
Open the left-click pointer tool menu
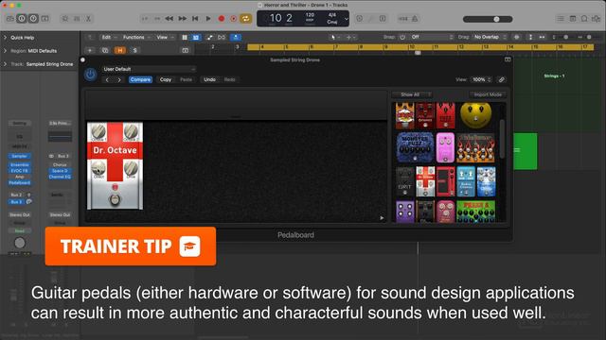pos(334,38)
